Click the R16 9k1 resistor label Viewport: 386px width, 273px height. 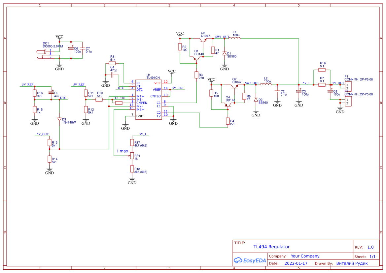[x=40, y=95]
